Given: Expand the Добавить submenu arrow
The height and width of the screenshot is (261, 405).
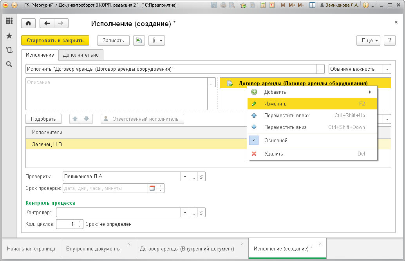Looking at the screenshot, I should coord(370,92).
